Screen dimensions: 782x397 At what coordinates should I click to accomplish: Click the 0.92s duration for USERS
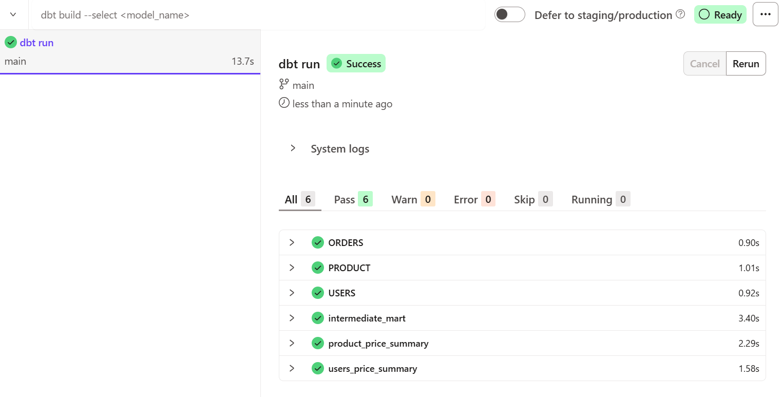[749, 293]
